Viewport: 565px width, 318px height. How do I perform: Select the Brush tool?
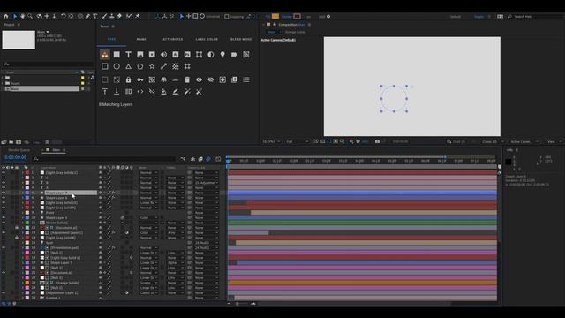click(x=104, y=16)
